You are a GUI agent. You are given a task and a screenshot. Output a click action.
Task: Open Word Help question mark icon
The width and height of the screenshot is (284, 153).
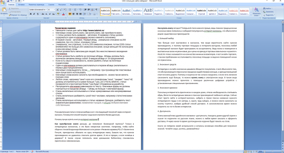pyautogui.click(x=282, y=5)
